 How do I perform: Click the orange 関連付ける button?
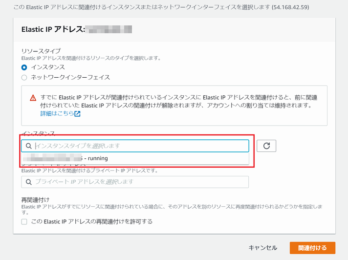coord(312,248)
